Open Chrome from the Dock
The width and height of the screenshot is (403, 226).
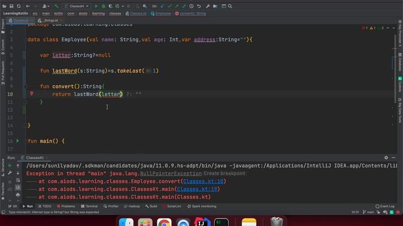click(164, 222)
